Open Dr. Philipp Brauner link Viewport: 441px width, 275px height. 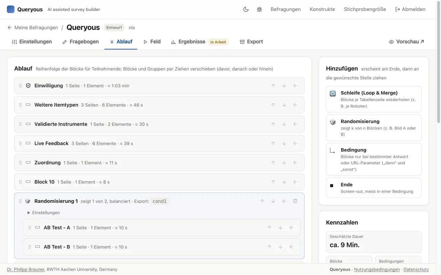coord(25,269)
